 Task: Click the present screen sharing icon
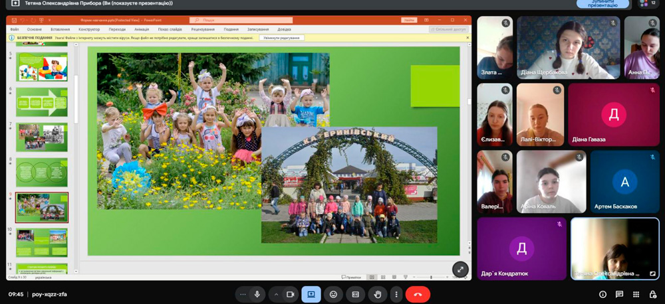tap(311, 294)
